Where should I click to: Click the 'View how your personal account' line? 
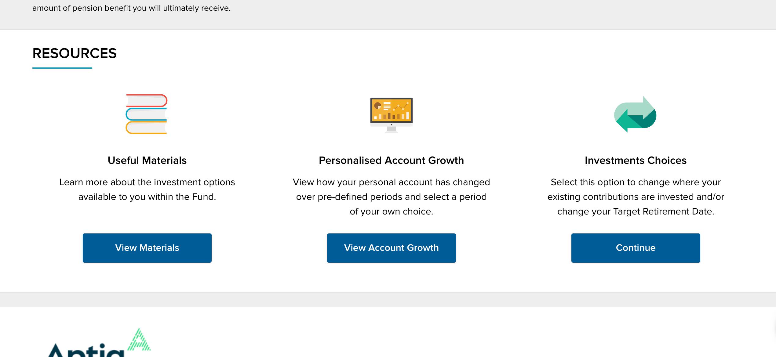[x=391, y=182]
